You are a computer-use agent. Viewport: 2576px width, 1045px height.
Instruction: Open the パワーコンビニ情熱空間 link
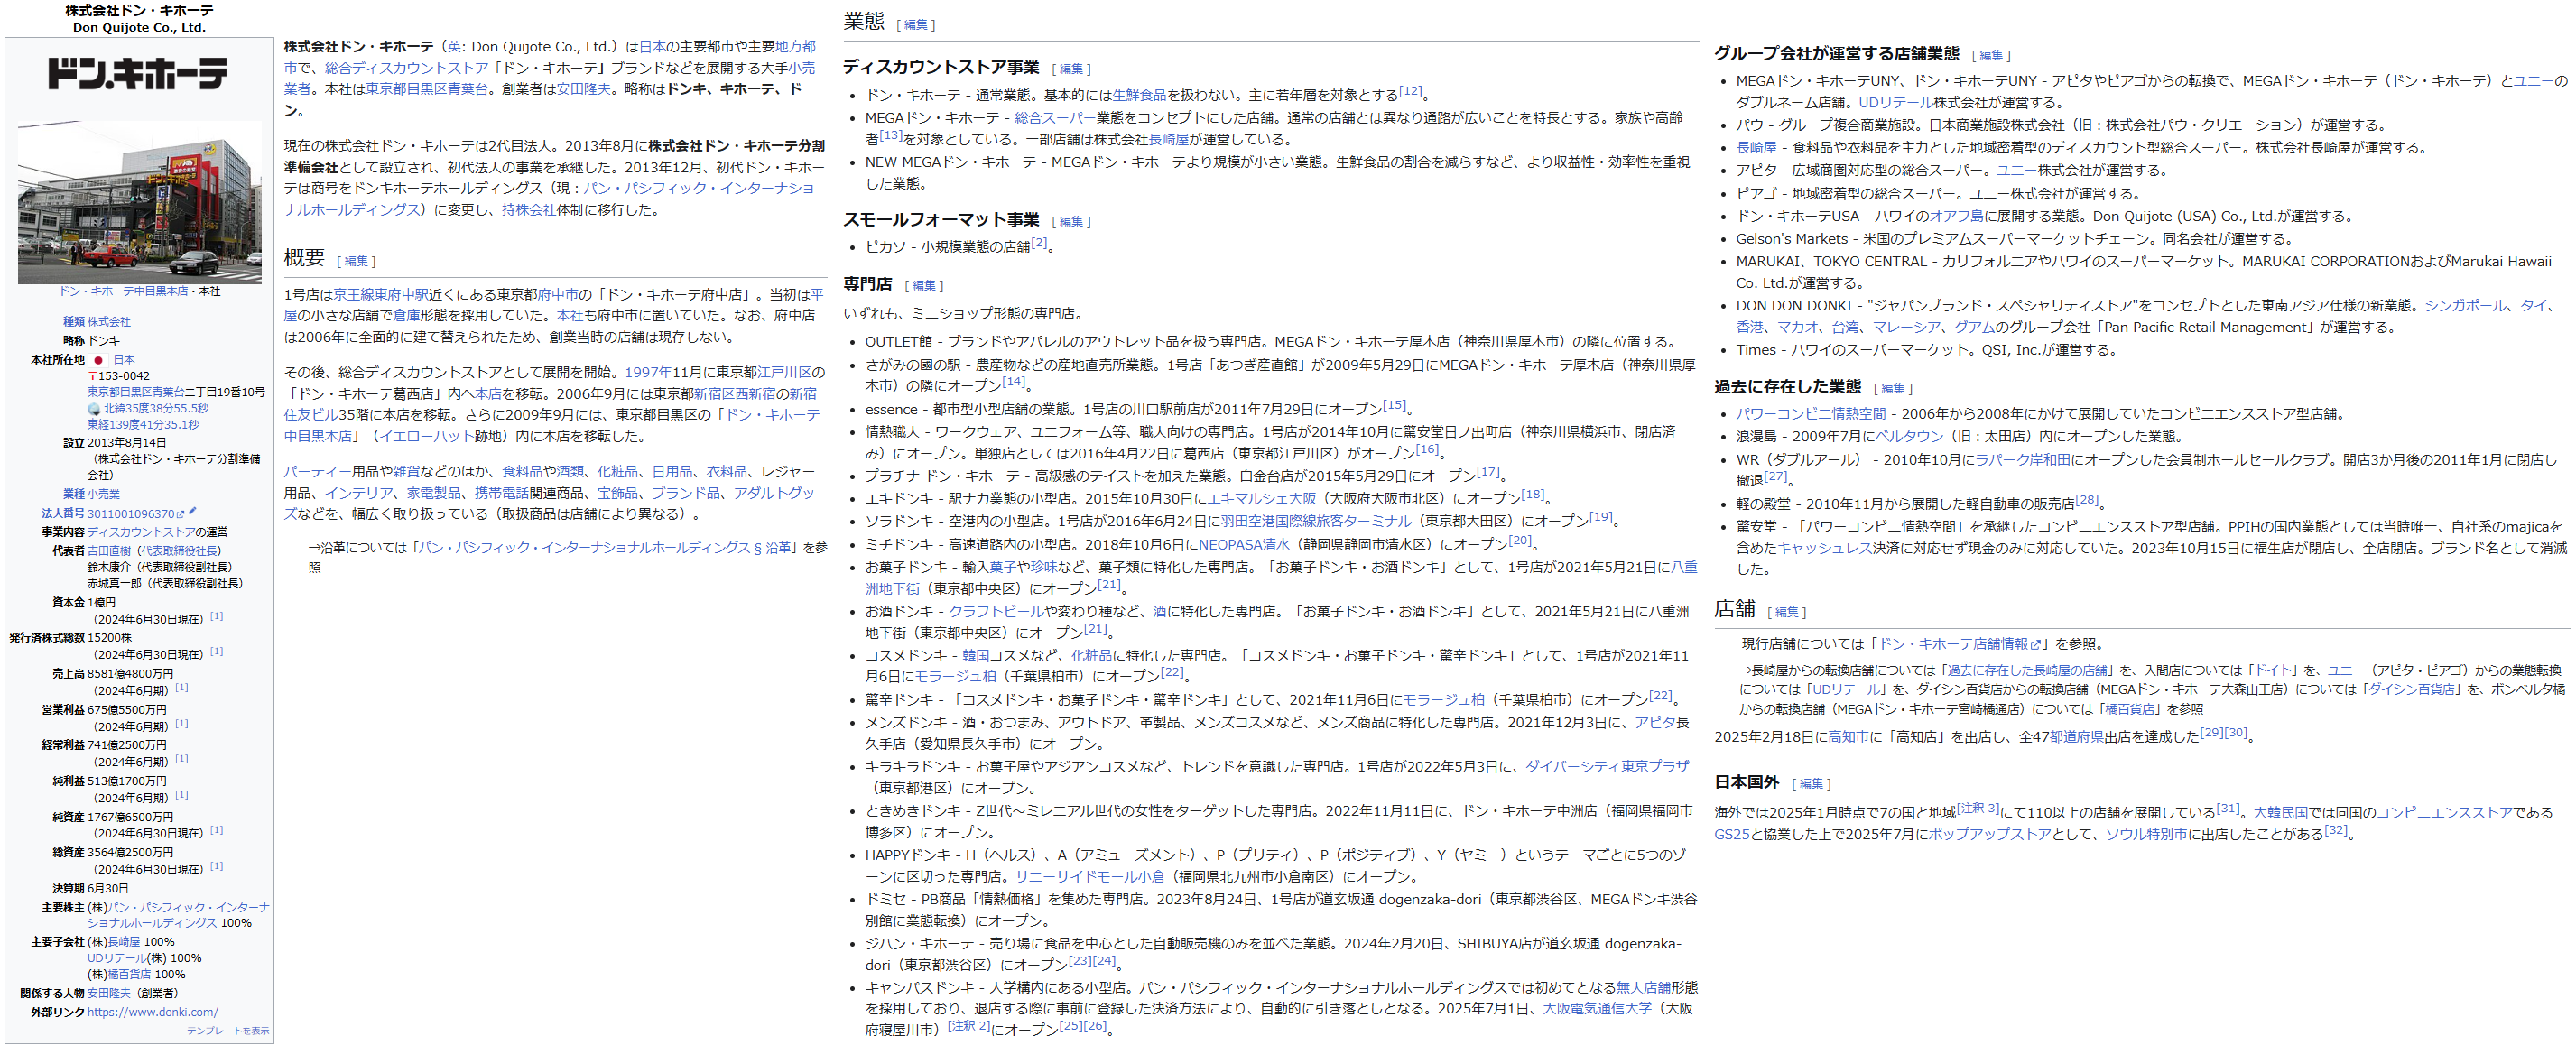[1810, 414]
